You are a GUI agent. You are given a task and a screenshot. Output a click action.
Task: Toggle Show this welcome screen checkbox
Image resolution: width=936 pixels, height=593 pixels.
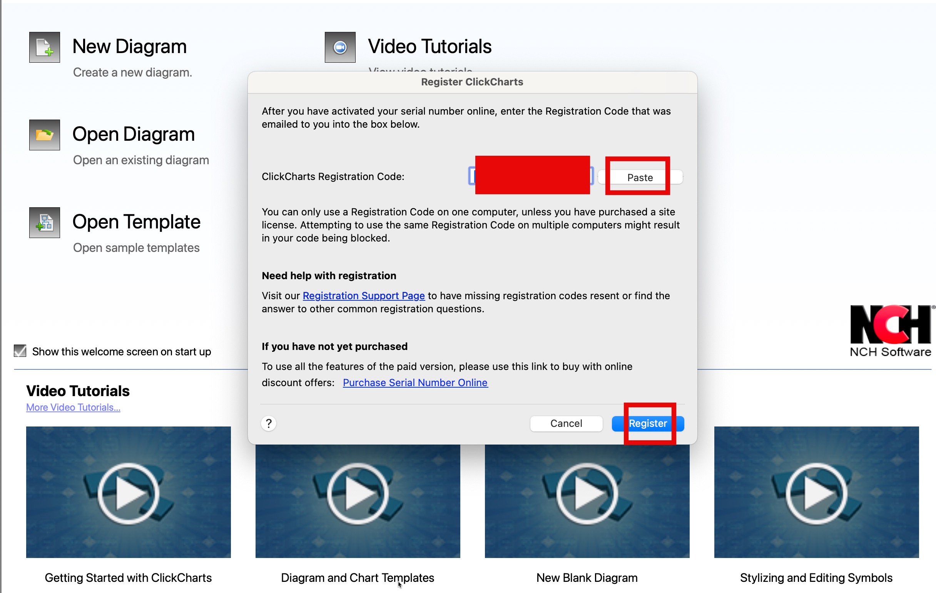[20, 351]
